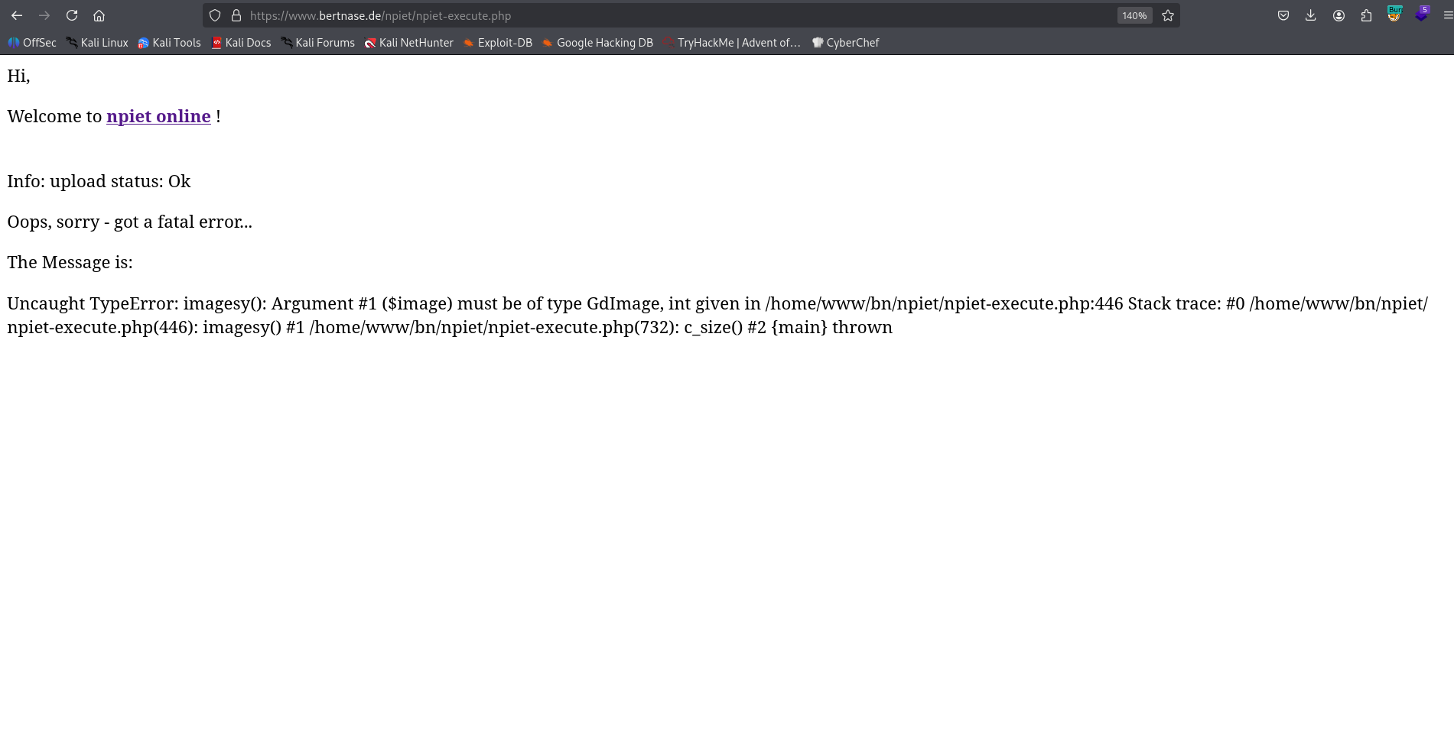1454x755 pixels.
Task: Open the Kali Tools bookmark
Action: click(169, 43)
